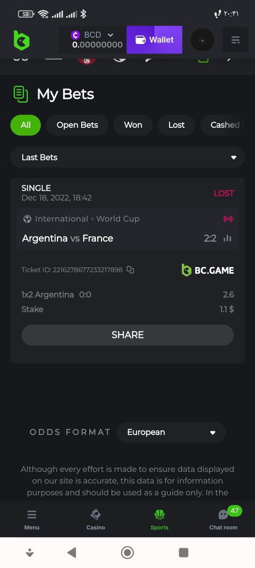Tap the SHARE button on the bet
The image size is (255, 568).
click(x=127, y=335)
